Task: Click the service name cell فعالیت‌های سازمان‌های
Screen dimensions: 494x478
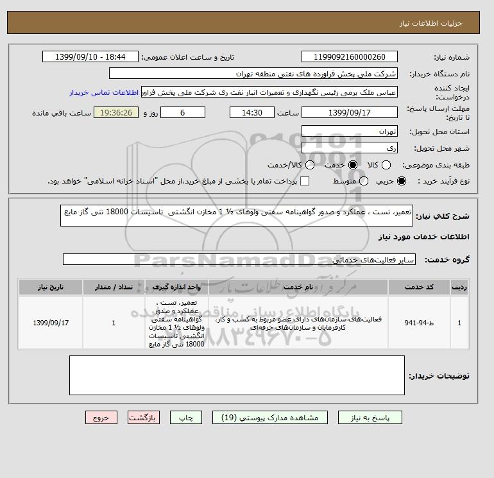Action: [298, 323]
